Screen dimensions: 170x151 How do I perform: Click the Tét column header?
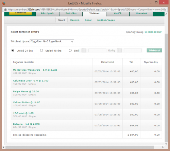coord(131,62)
